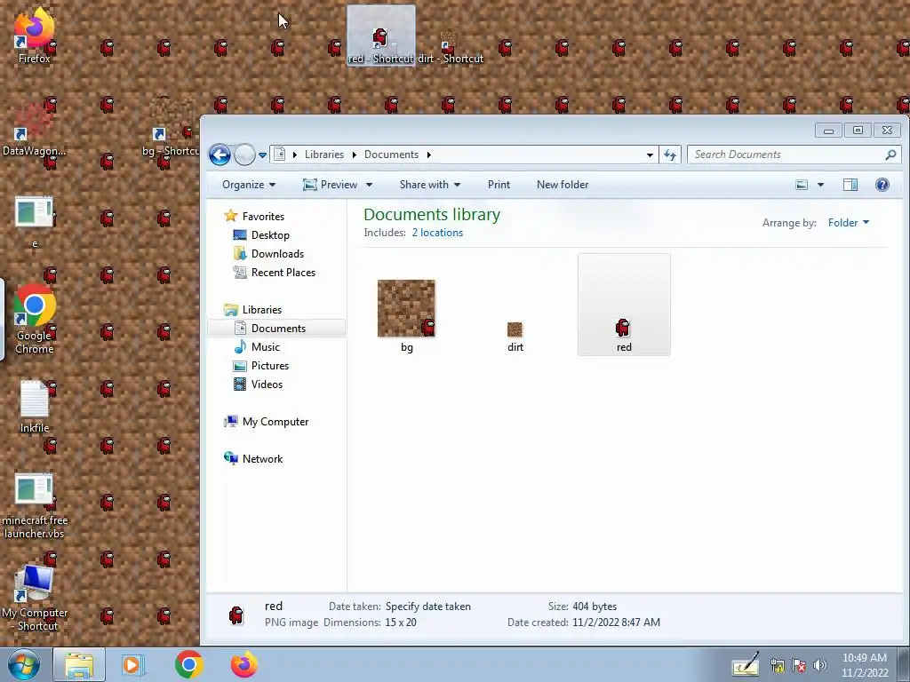The height and width of the screenshot is (682, 910).
Task: Select My Computer - Shortcut desktop icon
Action: (35, 599)
